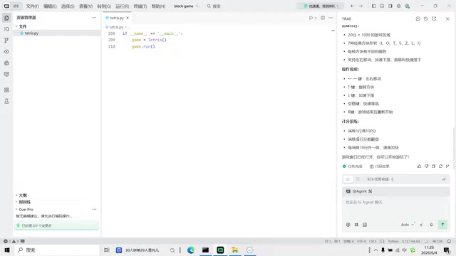The width and height of the screenshot is (456, 256).
Task: Toggle the bottom panel layout
Action: (x=382, y=6)
